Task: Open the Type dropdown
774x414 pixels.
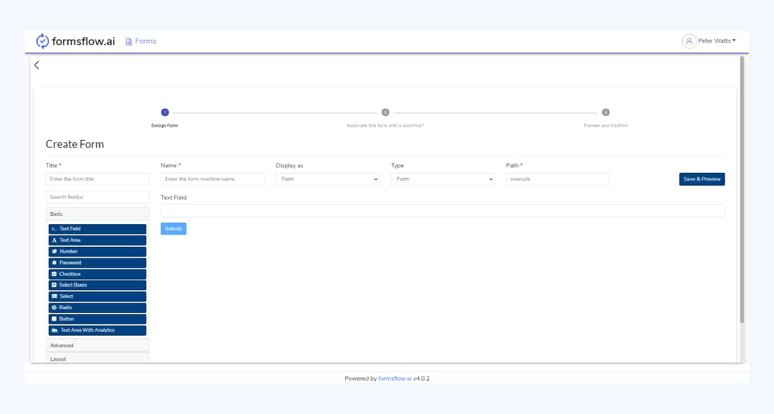Action: 442,179
